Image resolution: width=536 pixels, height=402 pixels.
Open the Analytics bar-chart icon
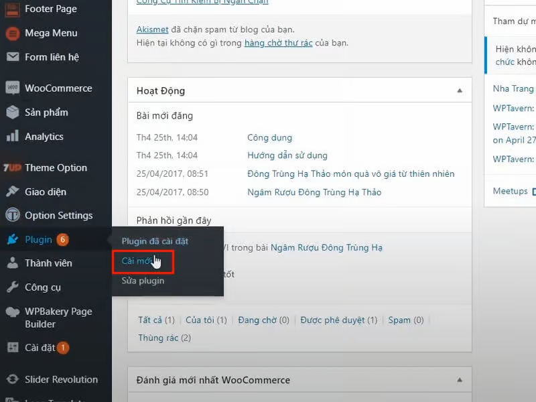pyautogui.click(x=13, y=136)
